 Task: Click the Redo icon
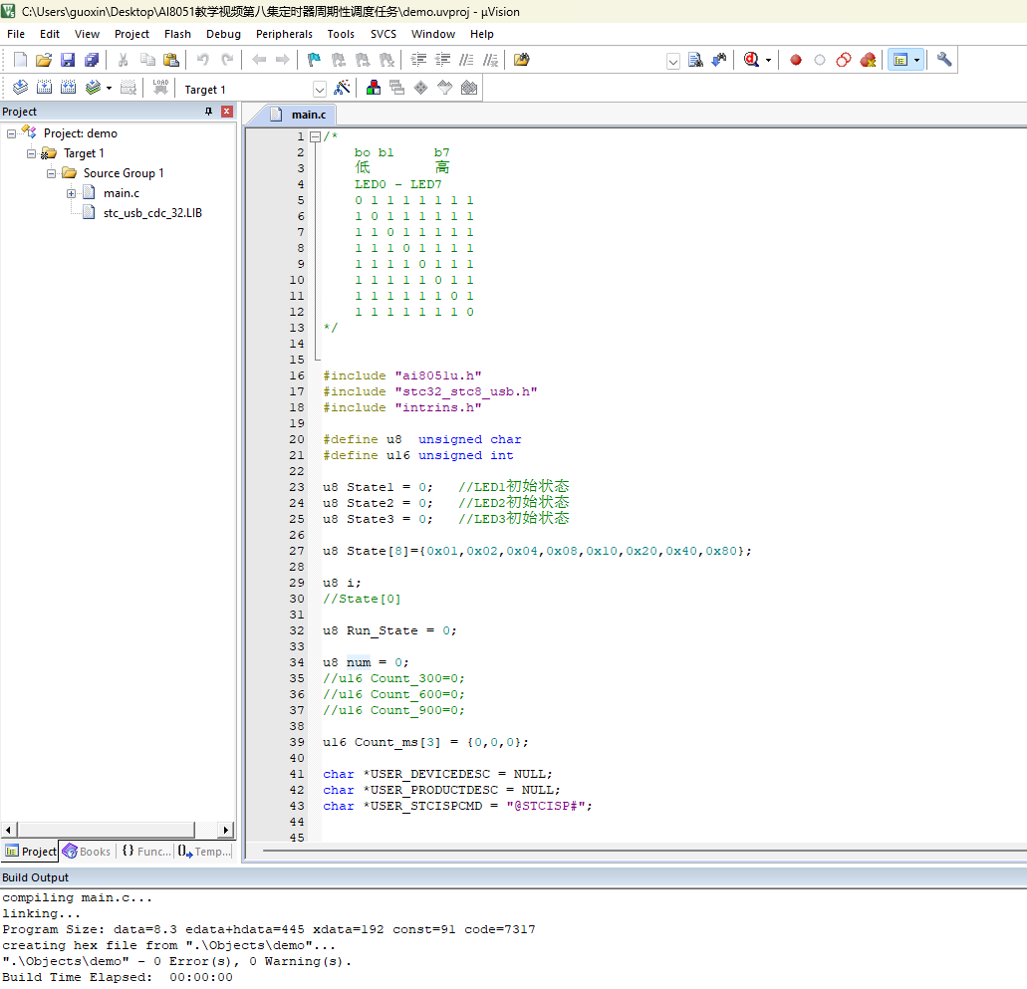coord(227,61)
